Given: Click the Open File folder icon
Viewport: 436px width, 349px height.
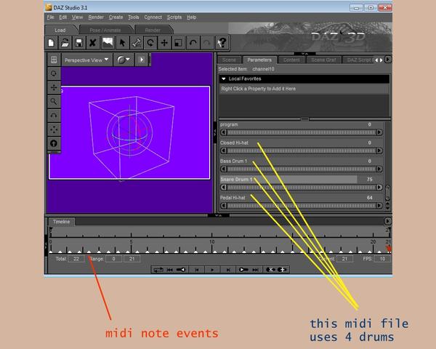Looking at the screenshot, I should [65, 43].
